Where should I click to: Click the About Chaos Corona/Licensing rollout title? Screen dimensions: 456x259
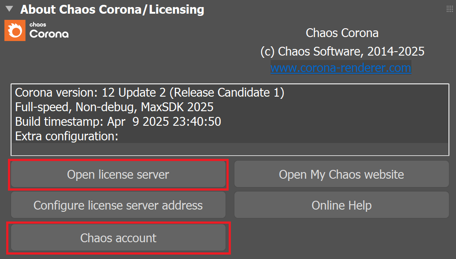point(112,9)
